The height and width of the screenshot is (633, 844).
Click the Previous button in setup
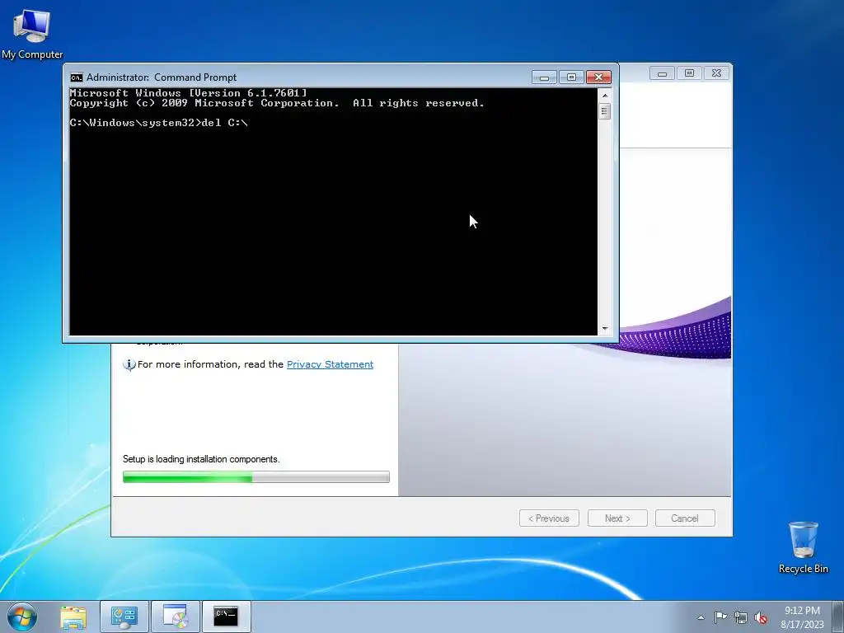click(x=549, y=518)
